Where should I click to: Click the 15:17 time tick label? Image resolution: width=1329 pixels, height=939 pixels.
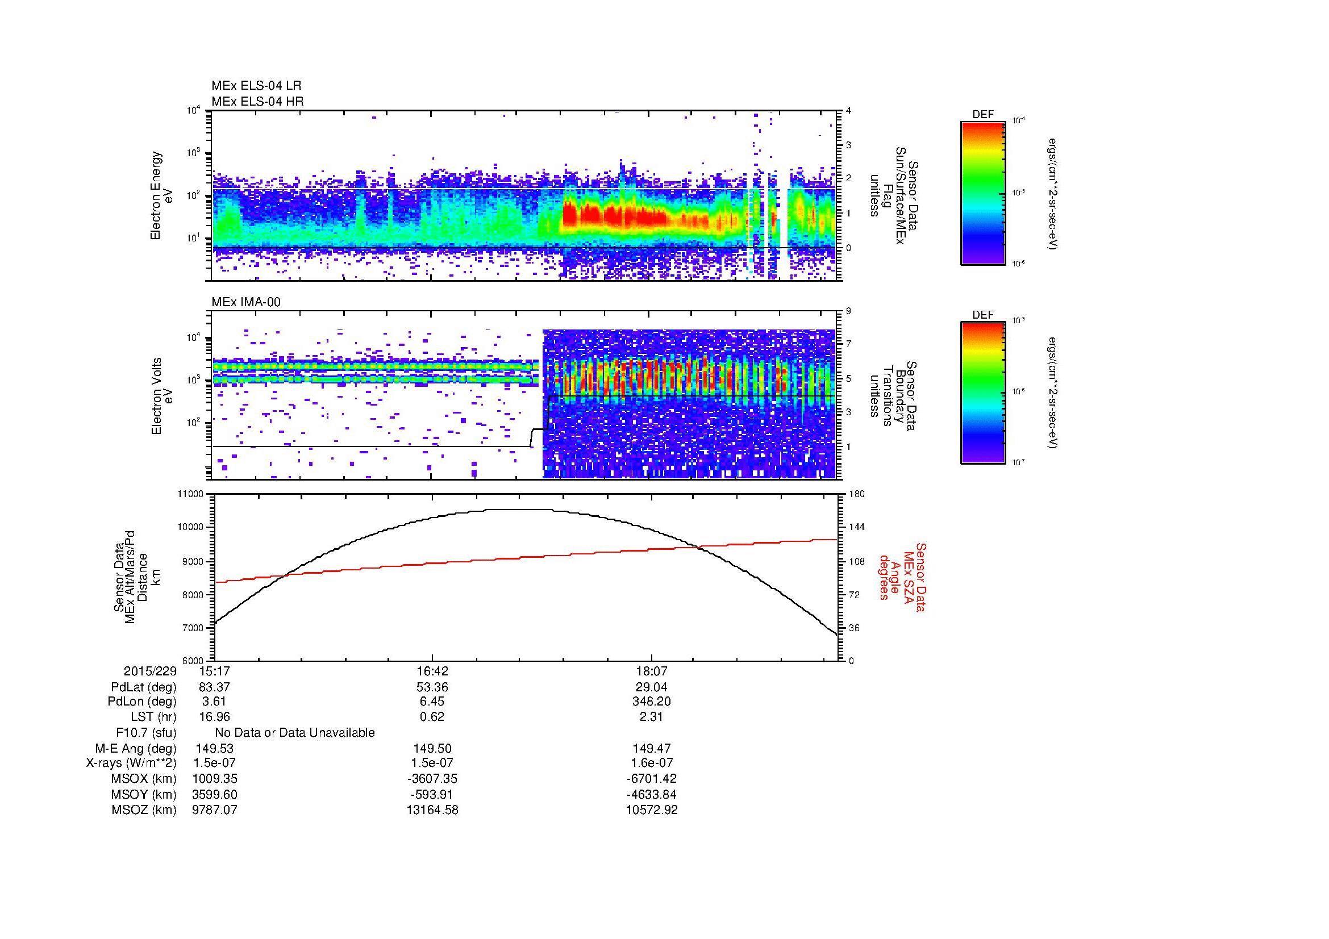(x=214, y=671)
